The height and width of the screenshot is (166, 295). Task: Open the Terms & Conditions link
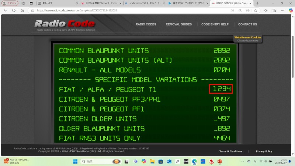click(231, 151)
